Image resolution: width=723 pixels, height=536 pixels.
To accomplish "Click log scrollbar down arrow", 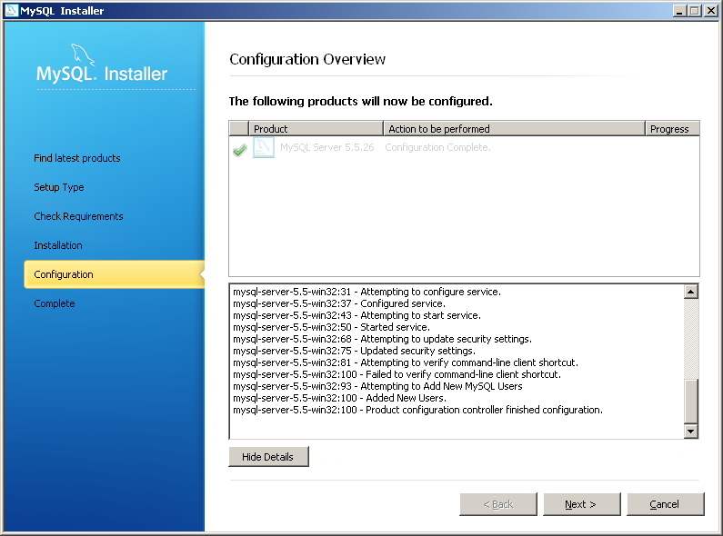I will pos(691,432).
